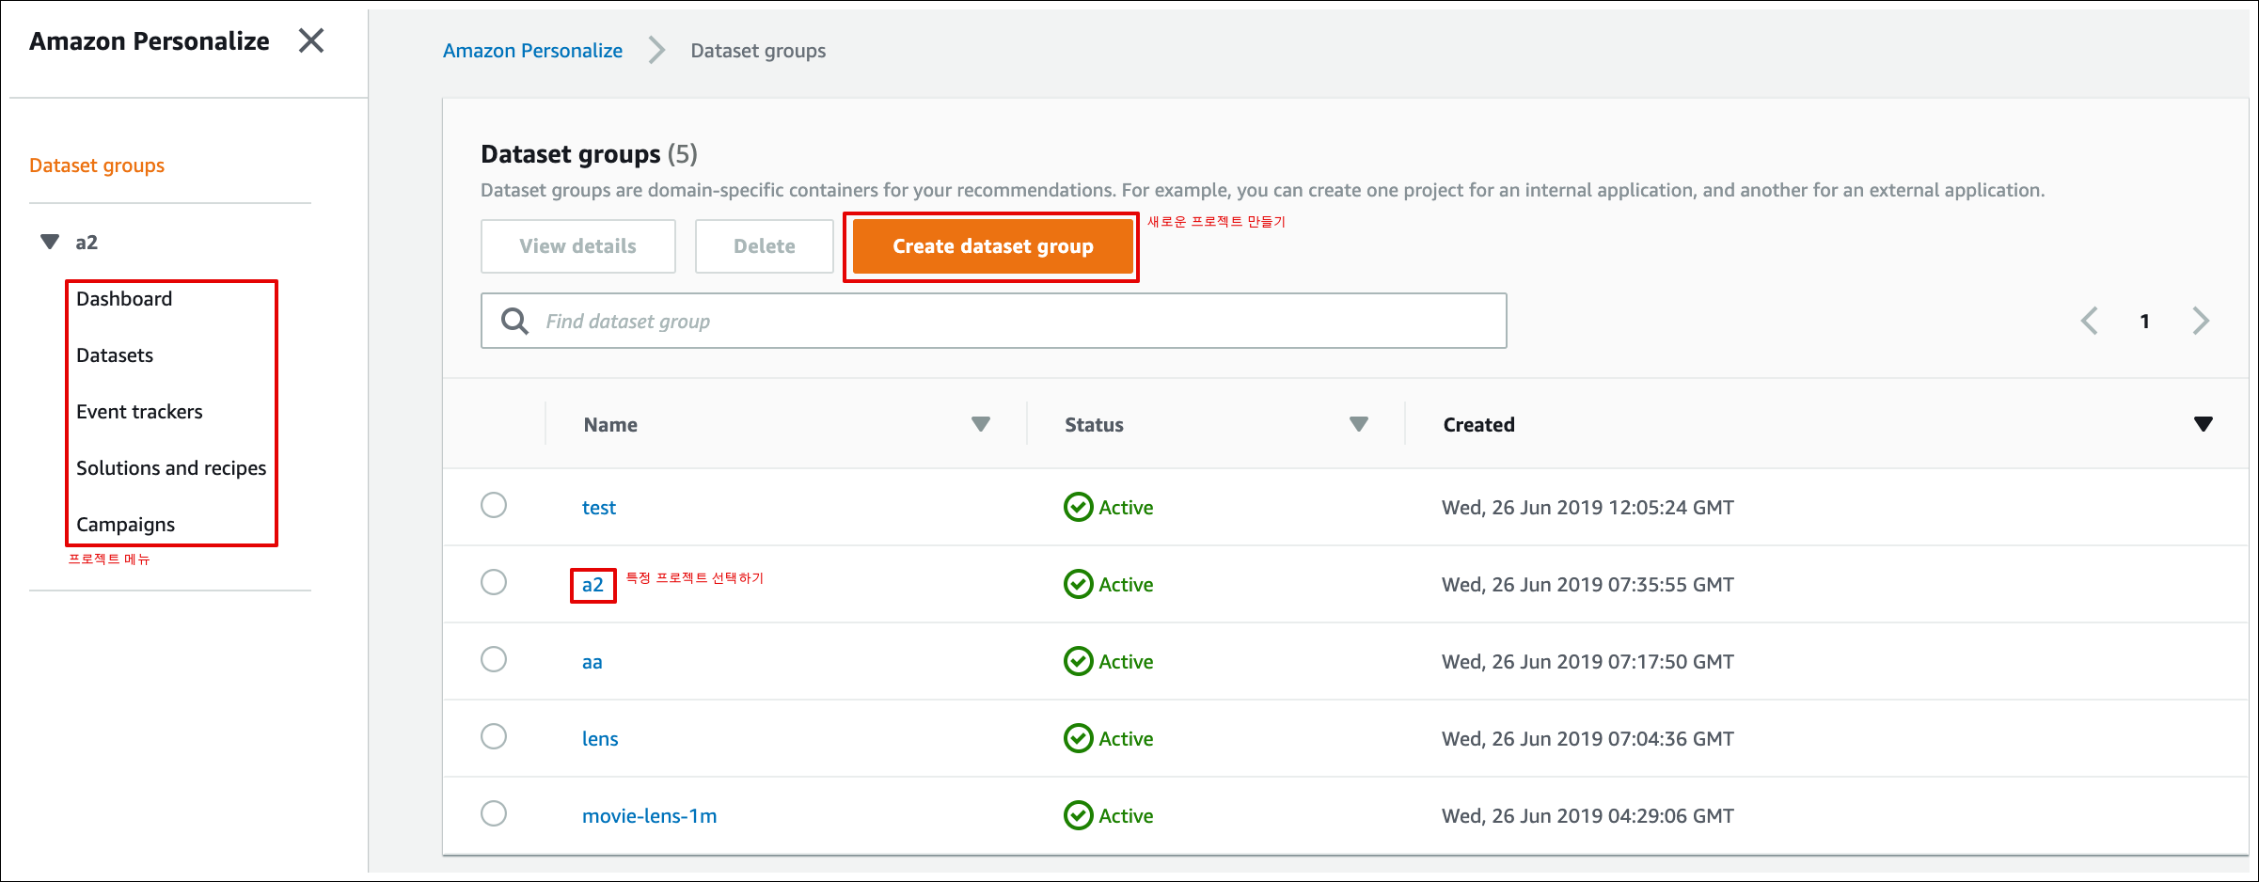Screen dimensions: 2259x882
Task: Collapse the a2 tree in sidebar
Action: [x=50, y=242]
